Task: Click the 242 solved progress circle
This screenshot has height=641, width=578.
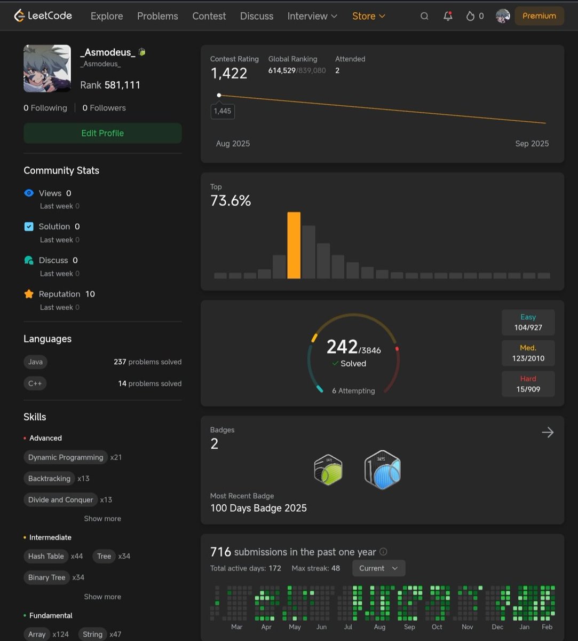Action: [x=353, y=355]
